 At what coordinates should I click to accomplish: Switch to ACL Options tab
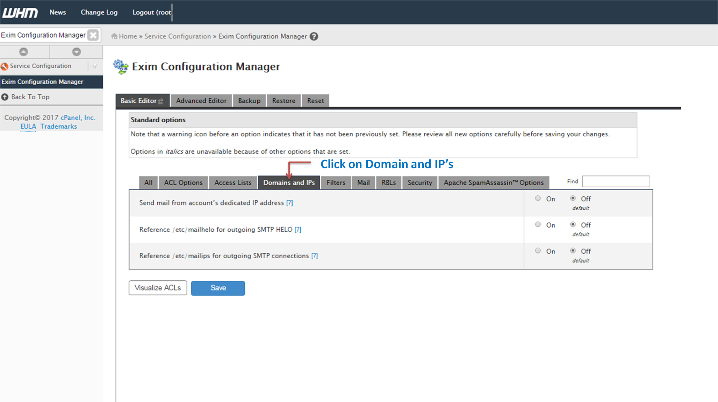click(183, 182)
